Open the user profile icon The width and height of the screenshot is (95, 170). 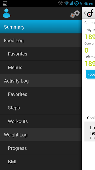6,13
